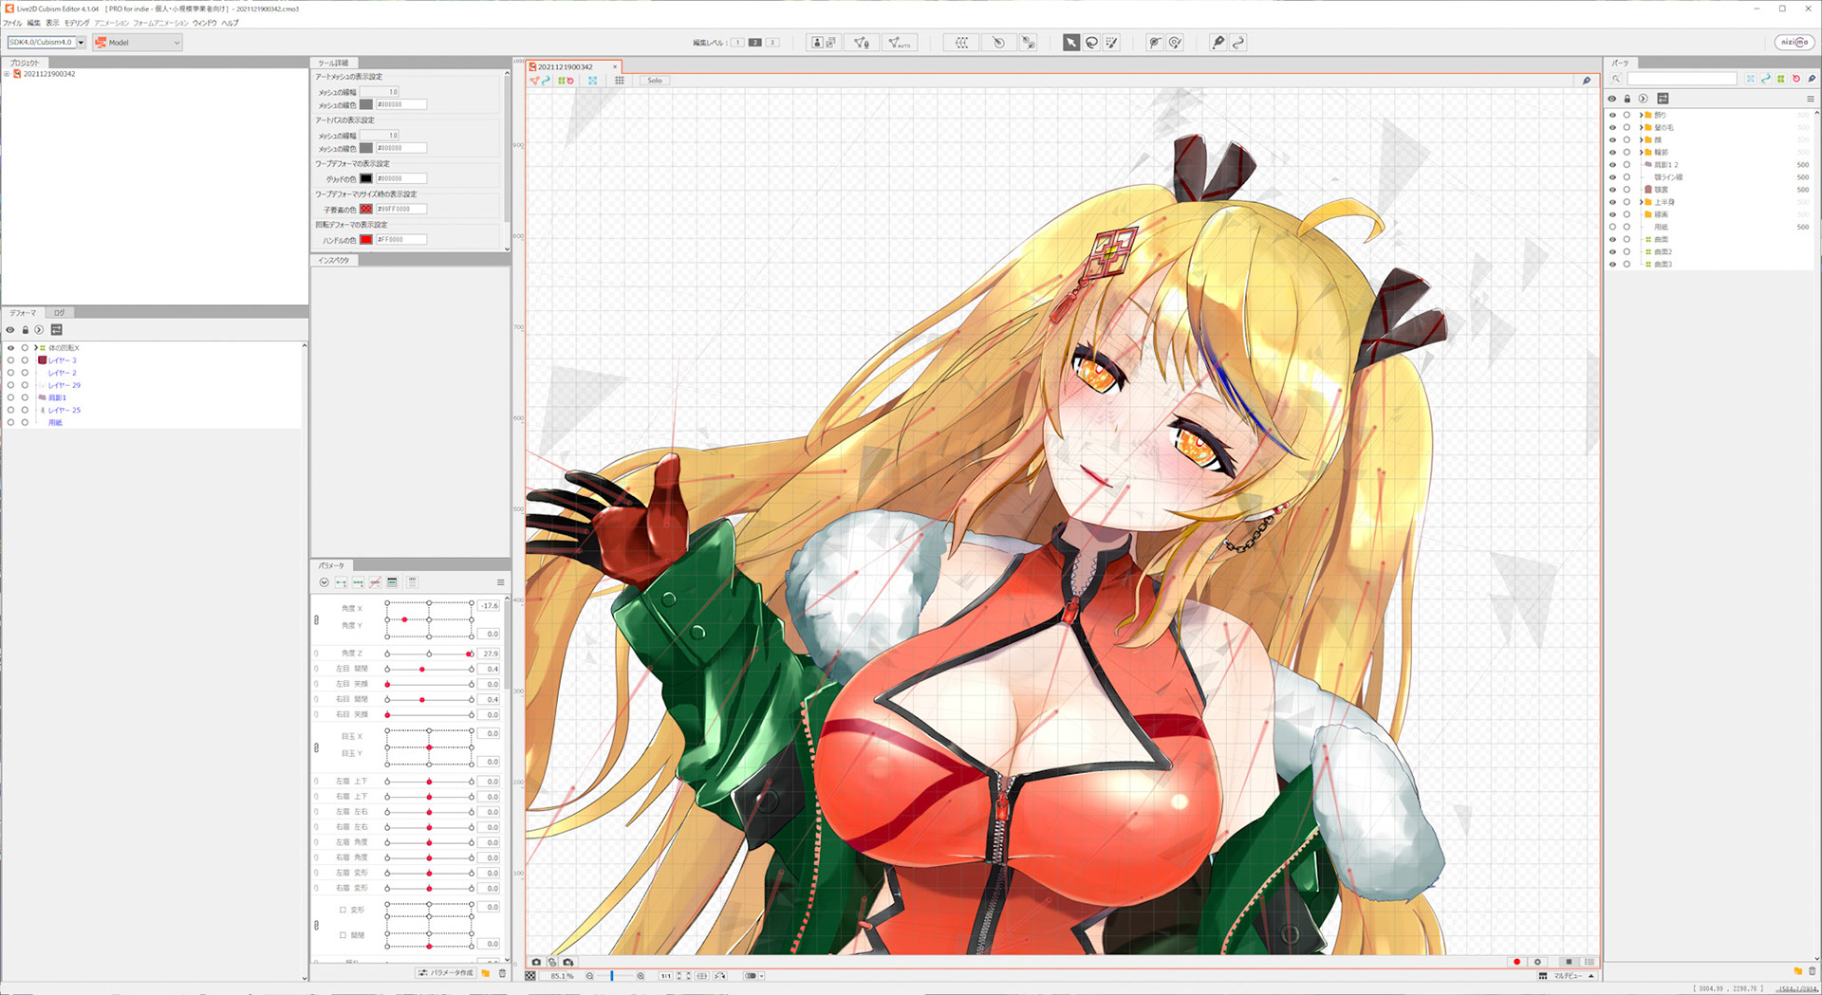Click the 角度 X value field showing -17.6
The image size is (1822, 995).
pyautogui.click(x=490, y=605)
